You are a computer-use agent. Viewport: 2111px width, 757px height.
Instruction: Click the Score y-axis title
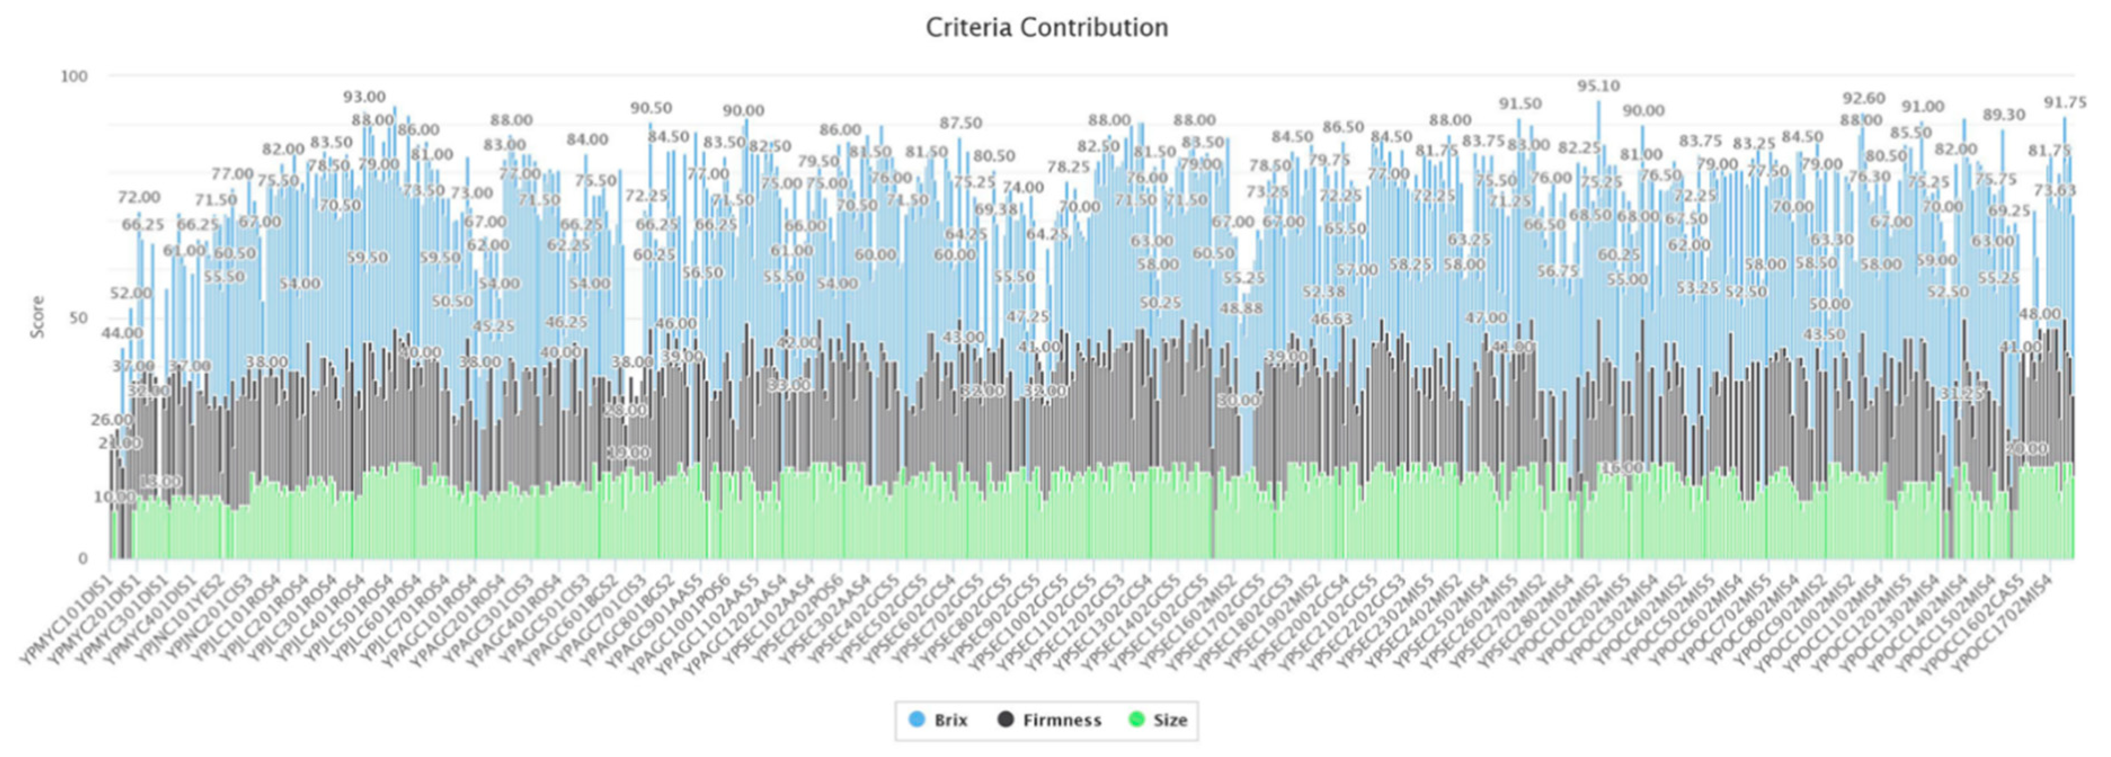(37, 317)
